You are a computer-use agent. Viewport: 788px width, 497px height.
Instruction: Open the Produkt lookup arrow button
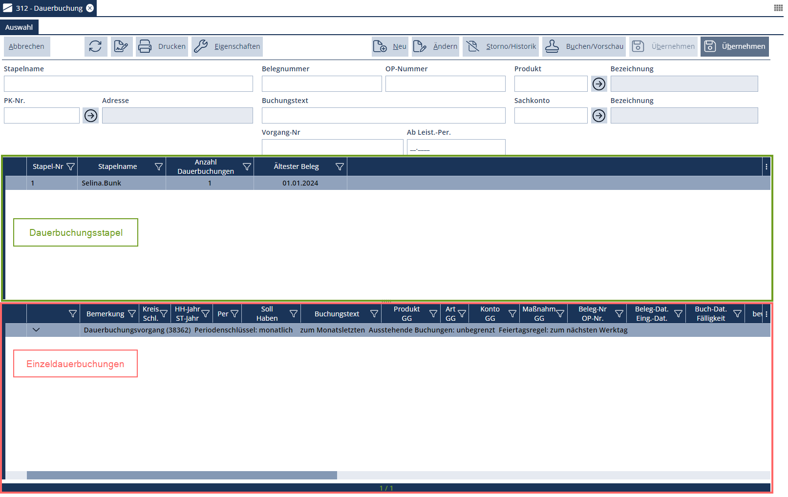pyautogui.click(x=598, y=84)
